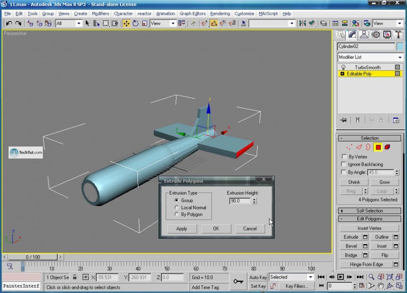Viewport: 407px width, 293px height.
Task: Click the Redo arrow in toolbar
Action: 18,24
